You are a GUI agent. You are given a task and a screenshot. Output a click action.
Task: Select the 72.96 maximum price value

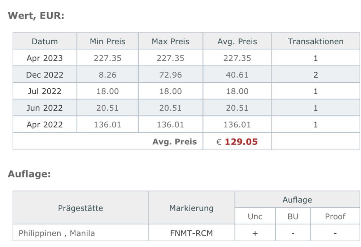(170, 75)
